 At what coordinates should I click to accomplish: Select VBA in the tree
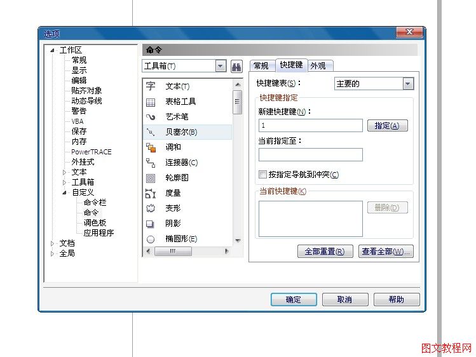[78, 121]
